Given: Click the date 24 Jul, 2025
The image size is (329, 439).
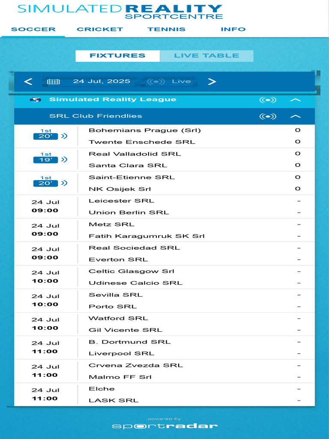Looking at the screenshot, I should pyautogui.click(x=102, y=81).
